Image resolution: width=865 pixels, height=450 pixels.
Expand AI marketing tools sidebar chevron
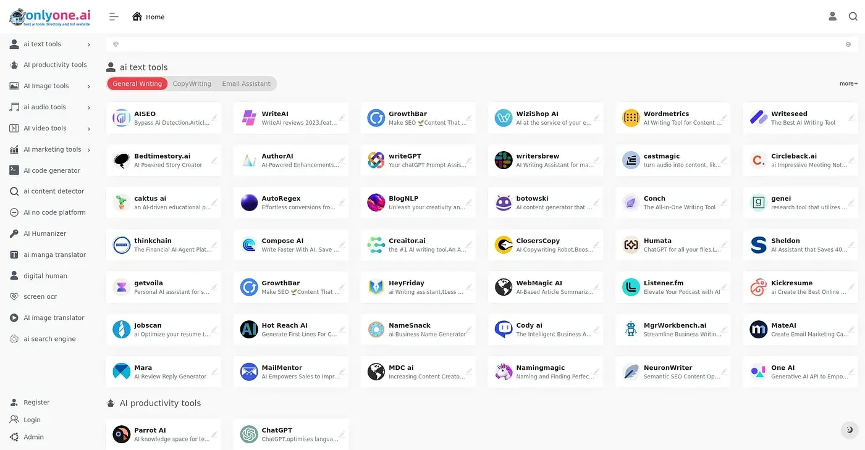point(88,149)
